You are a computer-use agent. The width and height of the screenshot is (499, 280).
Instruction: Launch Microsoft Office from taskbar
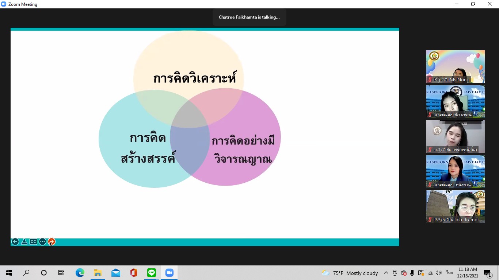pos(134,273)
